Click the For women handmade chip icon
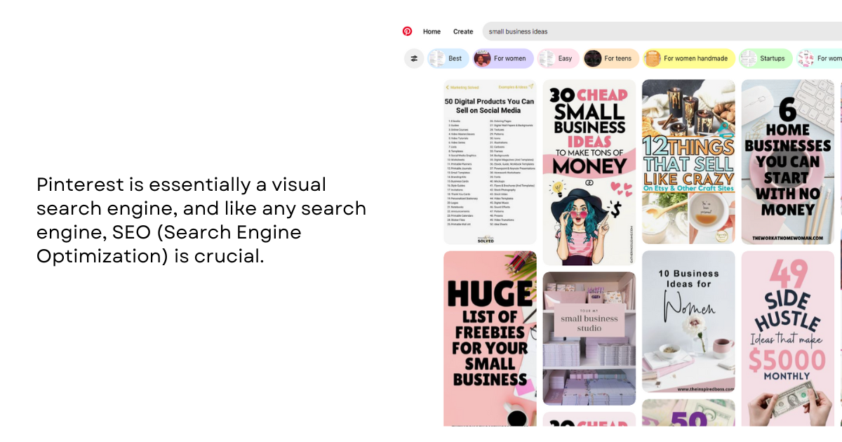Viewport: 842px width, 442px height. [653, 58]
